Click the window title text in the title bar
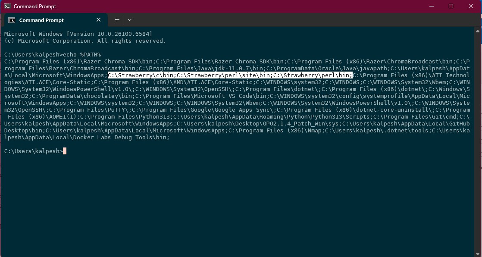 click(35, 6)
